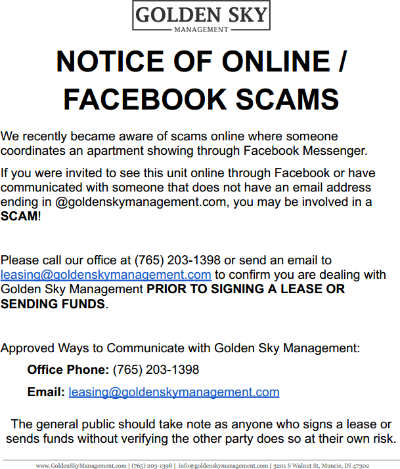Click the bold 'Email:' label
This screenshot has height=469, width=400.
tap(46, 392)
